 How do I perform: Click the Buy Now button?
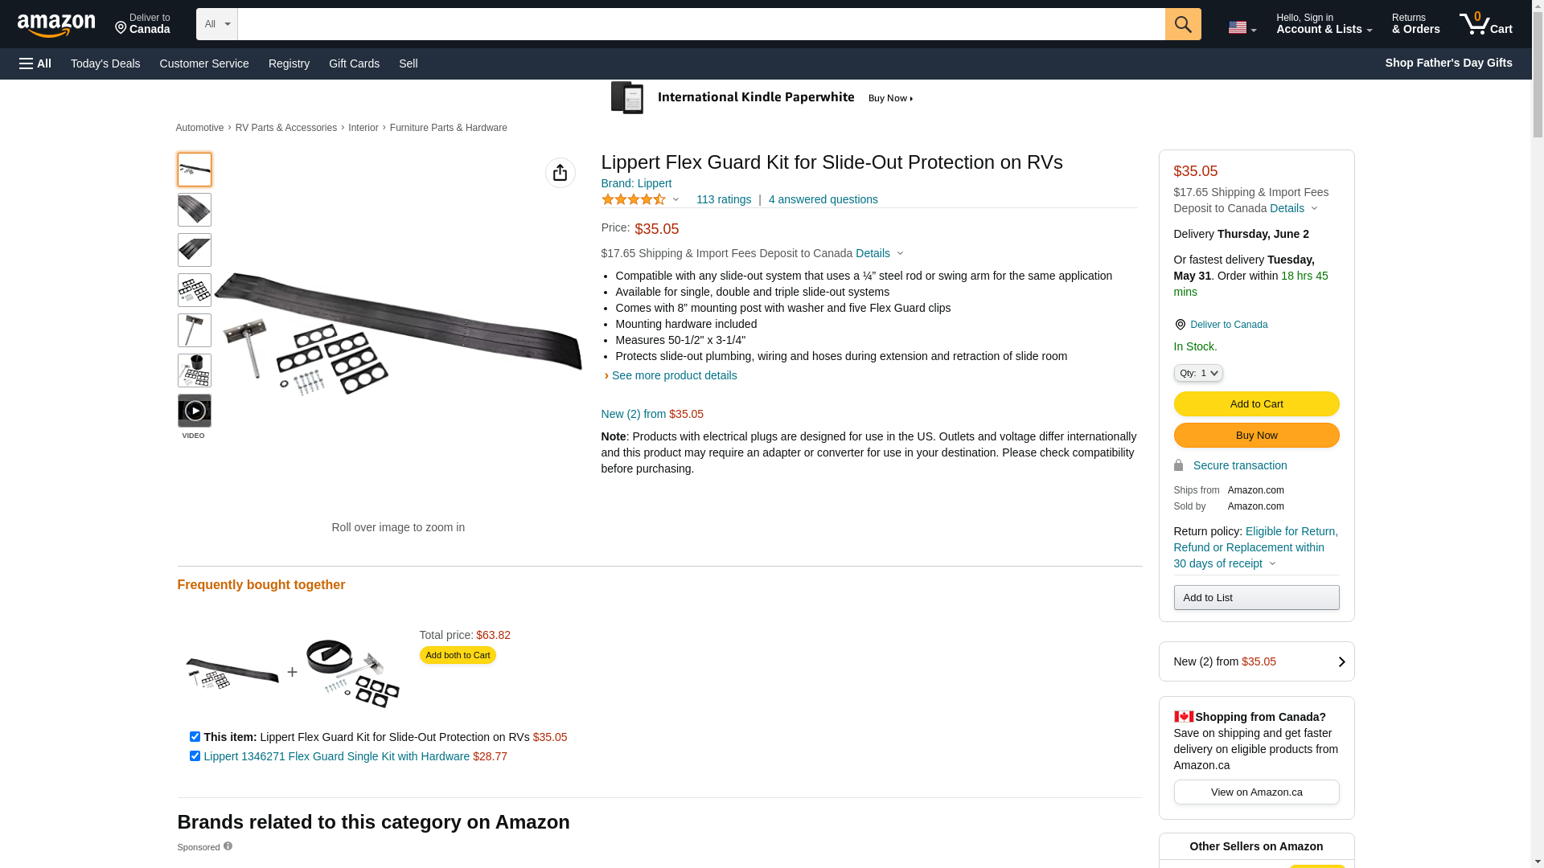(1256, 436)
